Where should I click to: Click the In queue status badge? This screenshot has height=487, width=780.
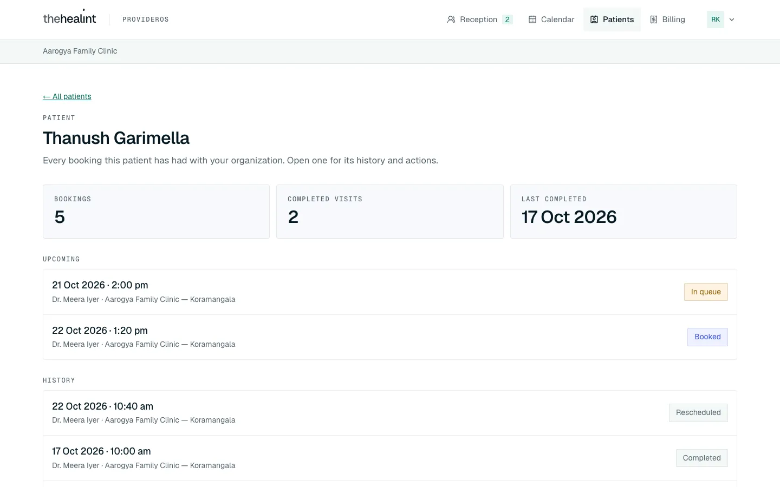pos(706,292)
